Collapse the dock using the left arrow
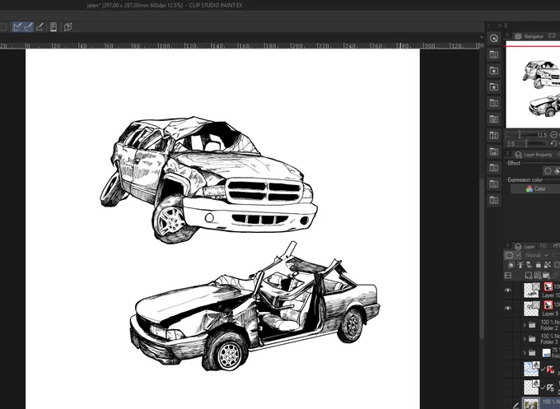Viewport: 560px width, 409px height. [489, 26]
